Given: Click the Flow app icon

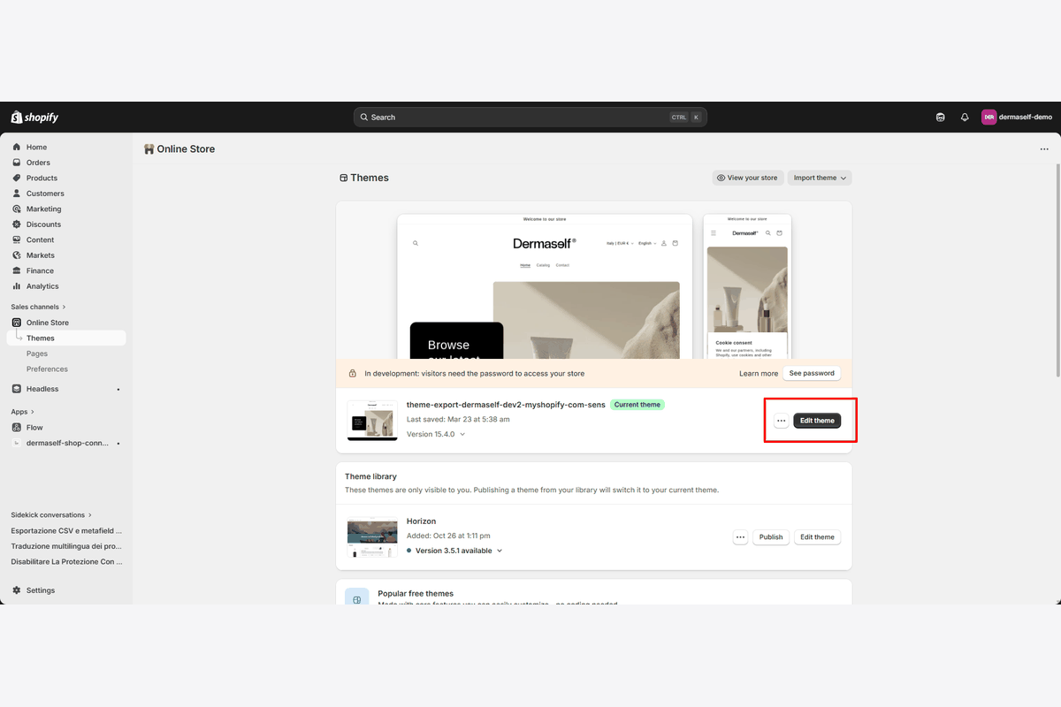Looking at the screenshot, I should click(x=17, y=428).
